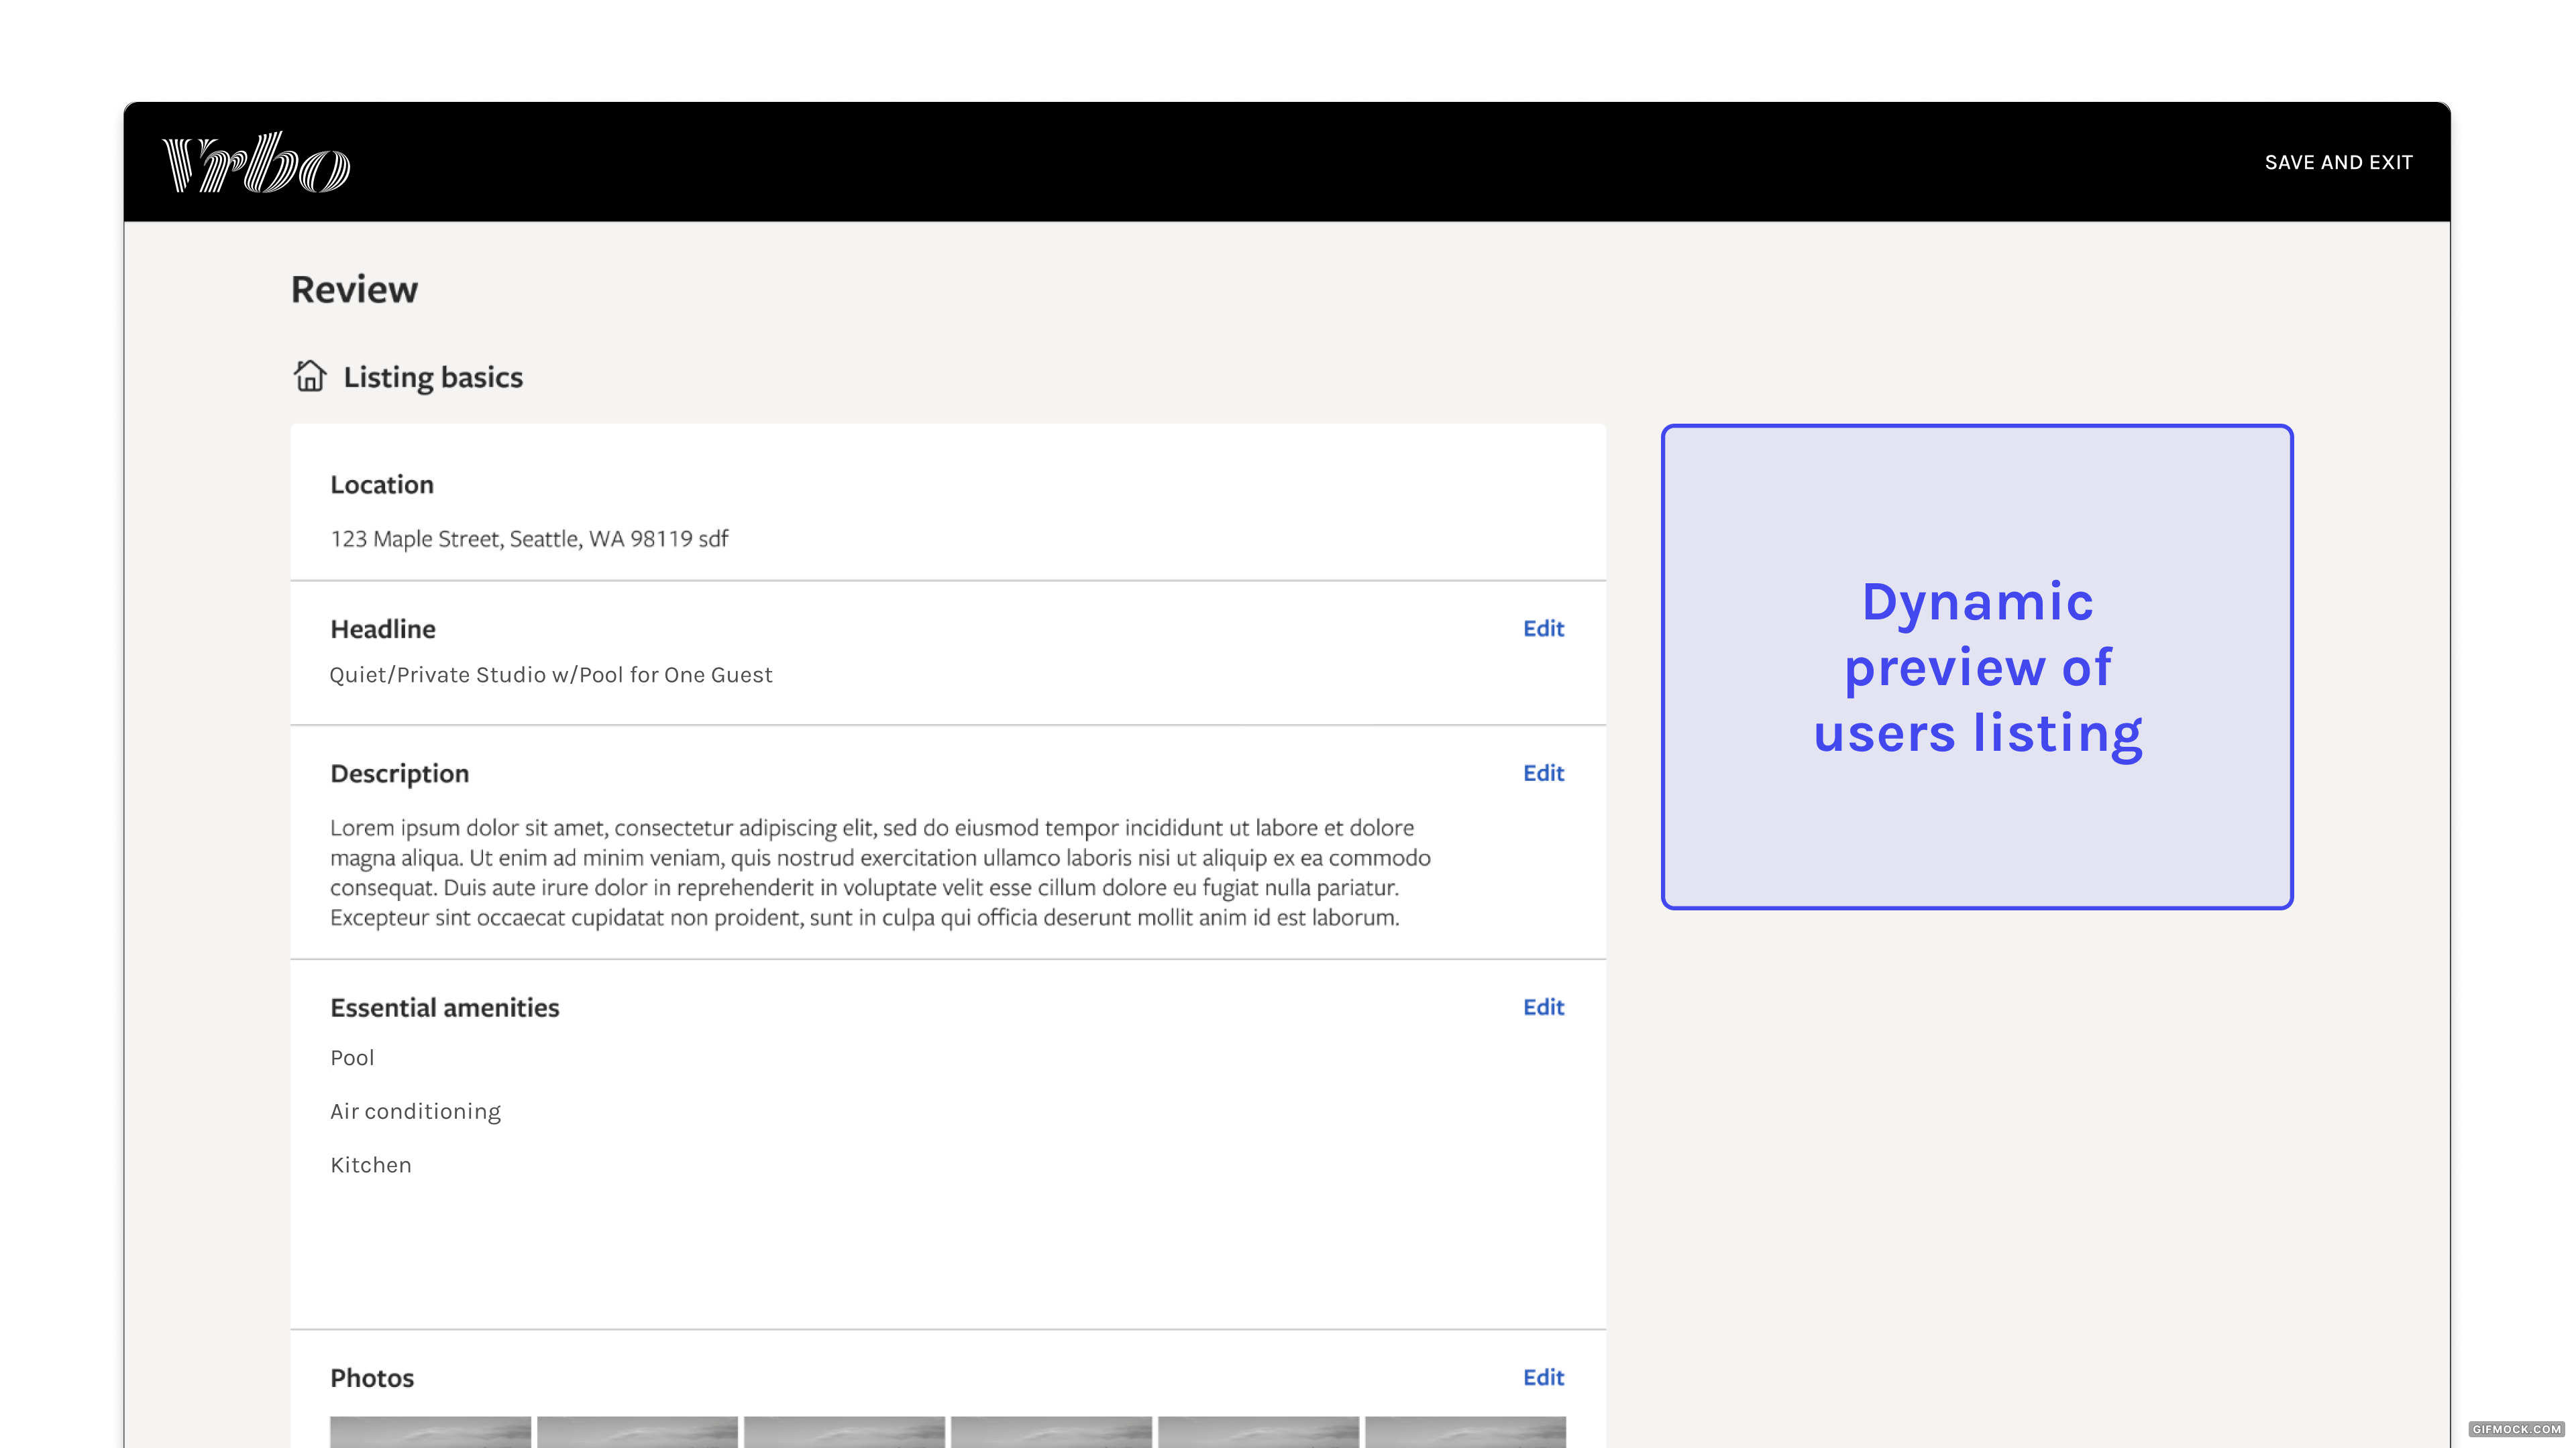
Task: Edit the Essential amenities section
Action: 1543,1006
